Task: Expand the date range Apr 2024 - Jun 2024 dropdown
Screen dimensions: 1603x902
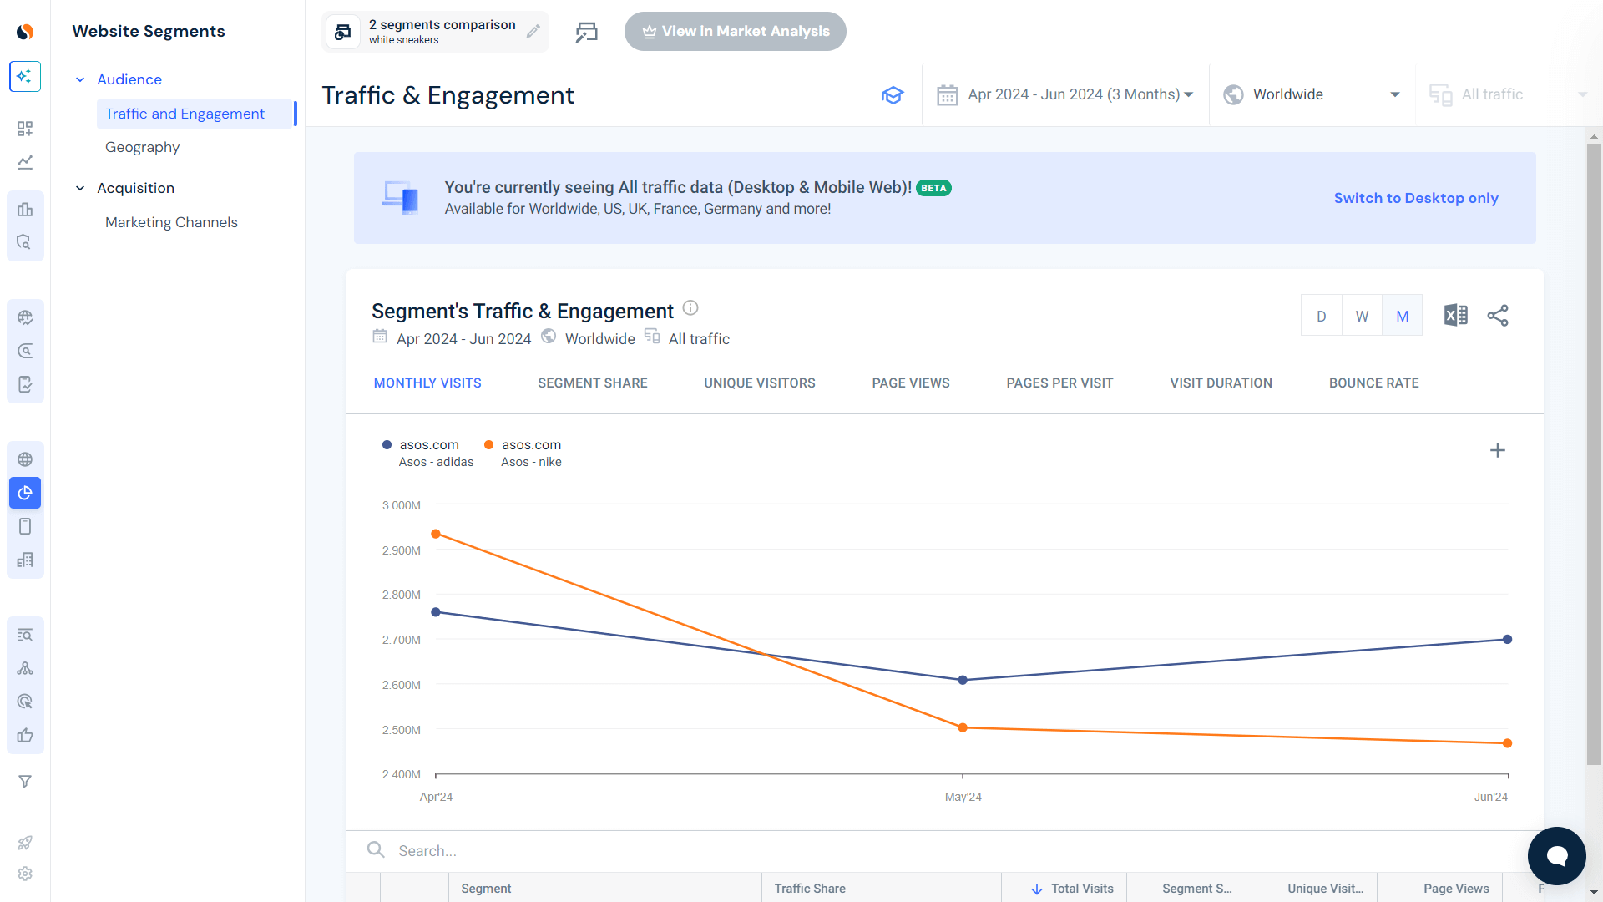Action: [x=1064, y=94]
